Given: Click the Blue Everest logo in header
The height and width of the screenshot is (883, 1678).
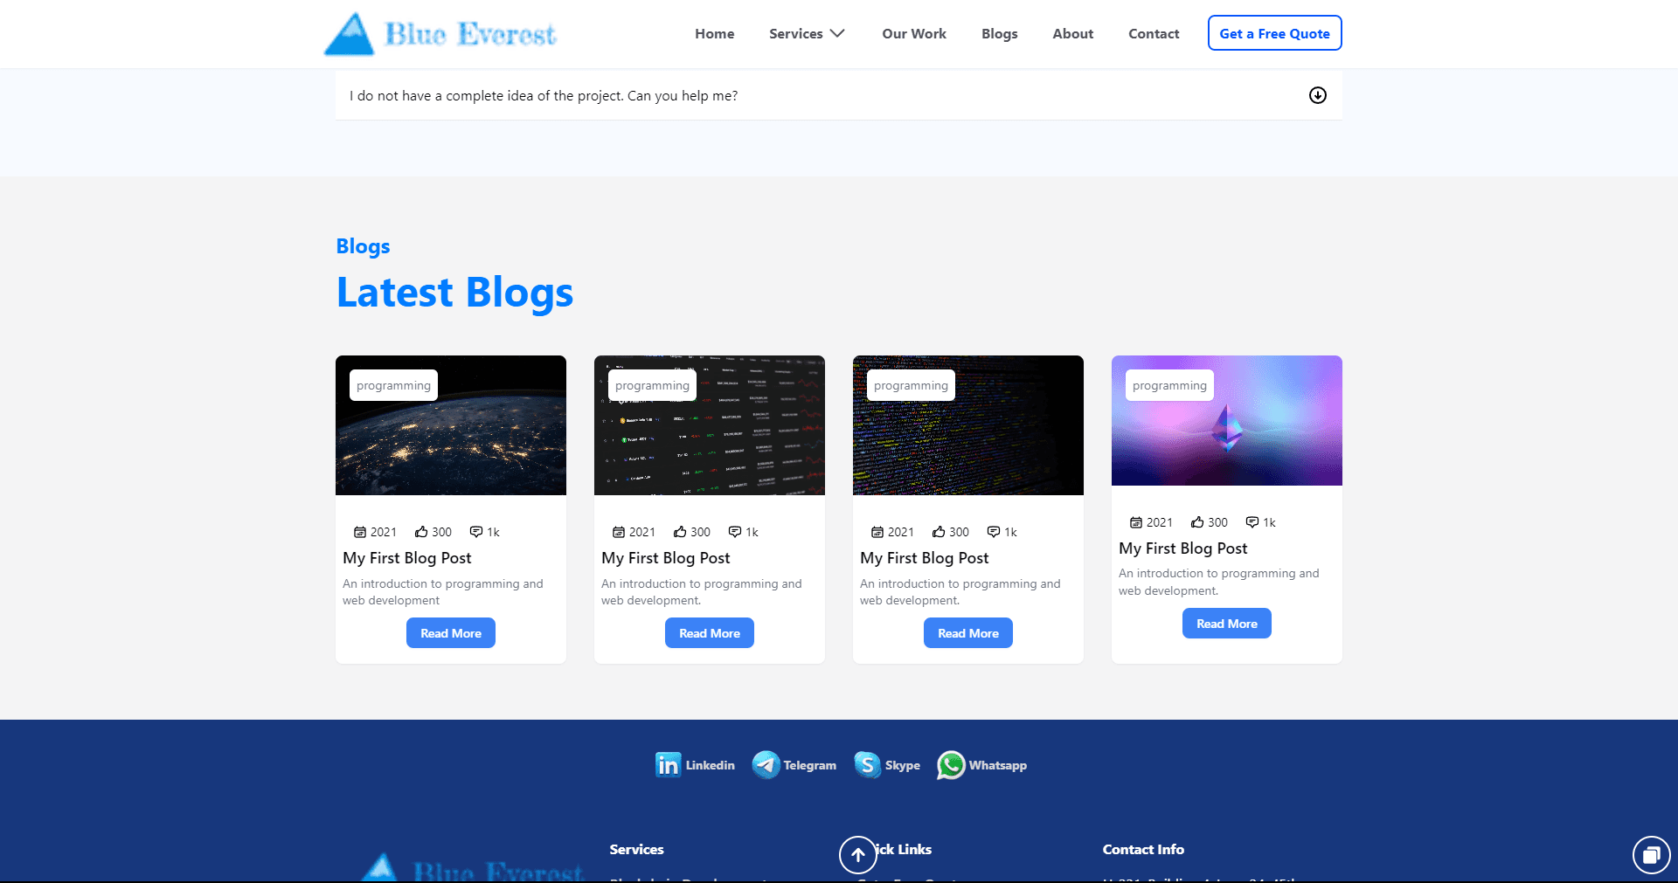Looking at the screenshot, I should [x=440, y=34].
